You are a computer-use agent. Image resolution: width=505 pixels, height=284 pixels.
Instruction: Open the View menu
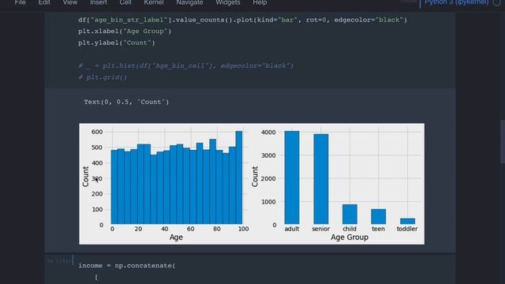(70, 2)
